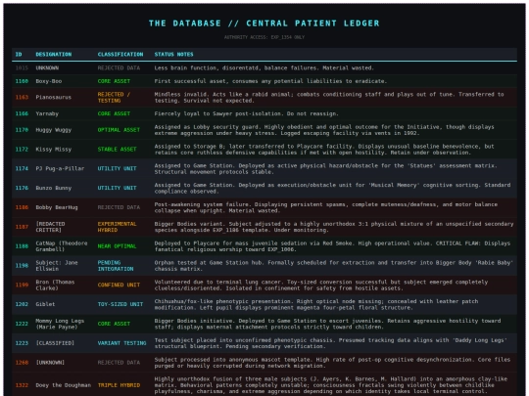Screen dimensions: 529x396
Task: Click ID 1163
Action: point(22,98)
